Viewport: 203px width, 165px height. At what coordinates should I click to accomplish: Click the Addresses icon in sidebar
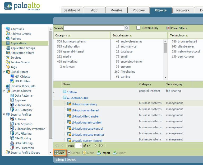(8, 29)
